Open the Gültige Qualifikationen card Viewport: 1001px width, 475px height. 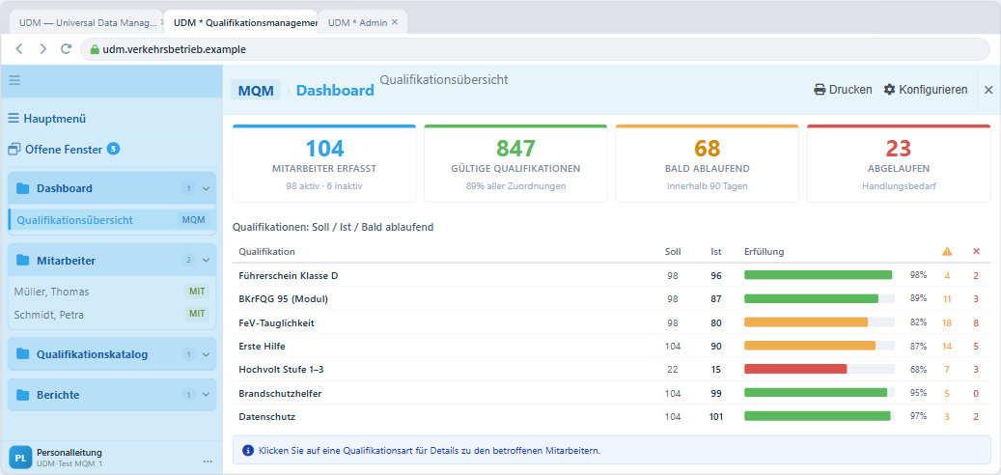point(515,163)
